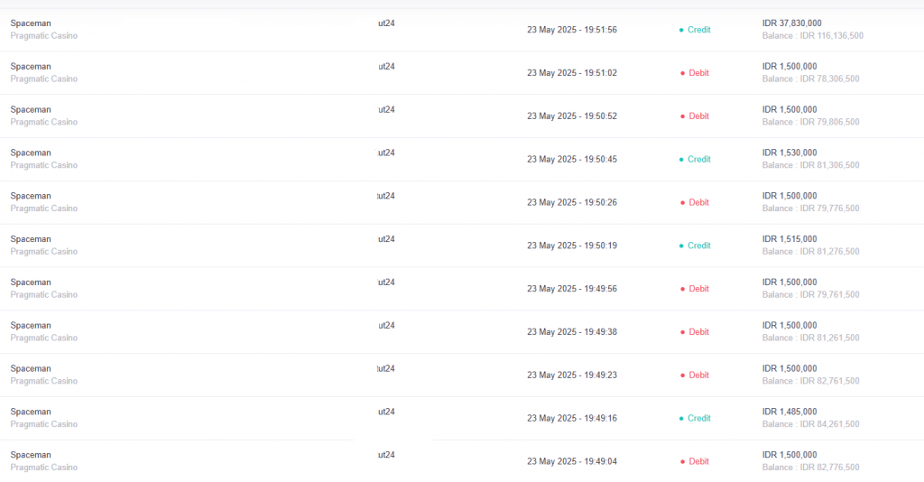Click the red status dot for 19:49:04 transaction

coord(682,462)
